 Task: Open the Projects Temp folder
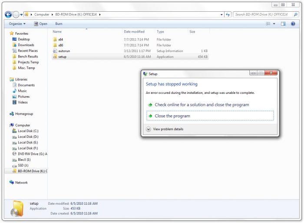click(28, 62)
